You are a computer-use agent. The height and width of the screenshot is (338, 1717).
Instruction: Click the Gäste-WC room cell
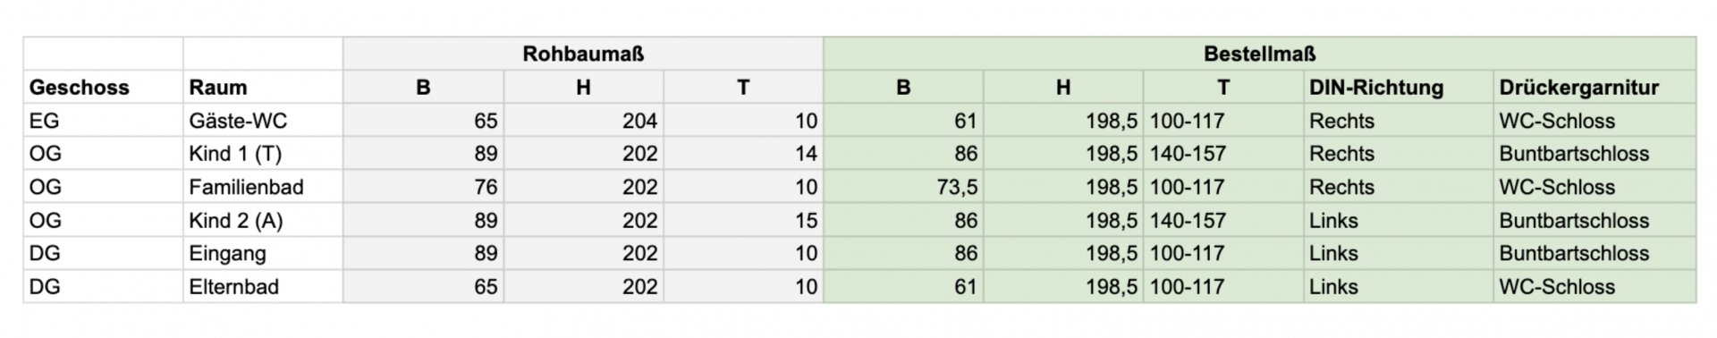[263, 121]
